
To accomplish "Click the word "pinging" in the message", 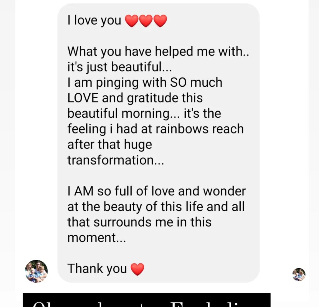I will (117, 83).
